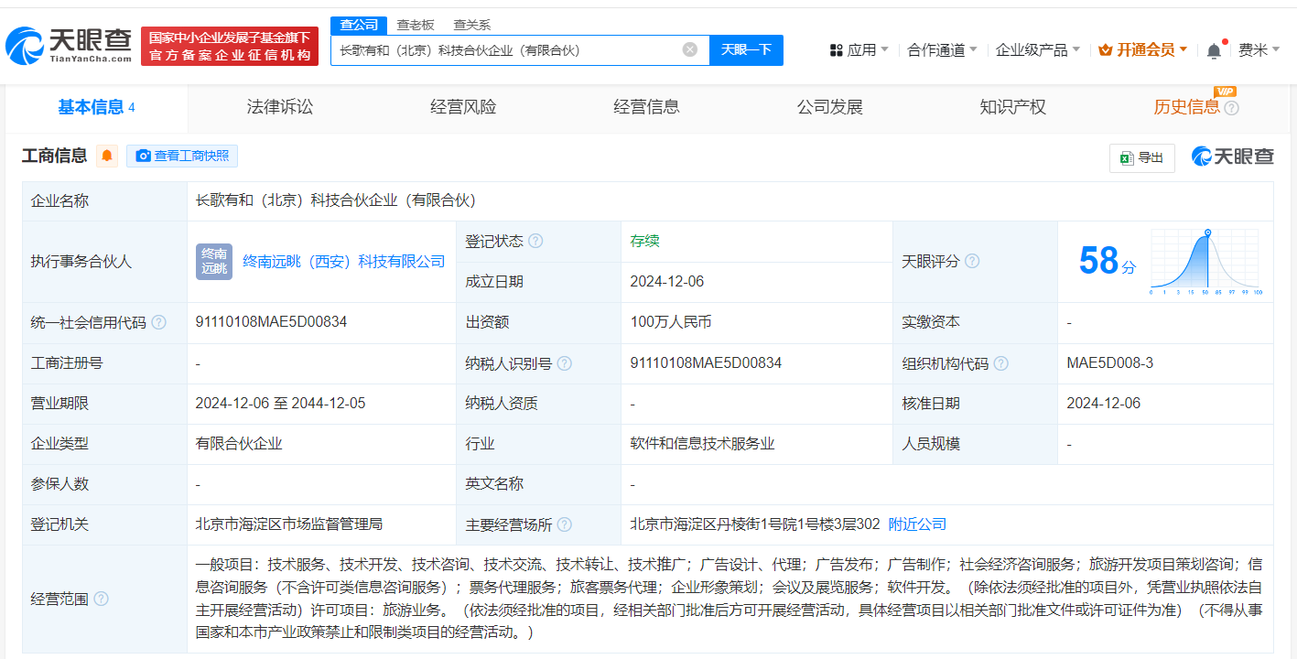Click help icon beside 组织机构代码

1001,363
